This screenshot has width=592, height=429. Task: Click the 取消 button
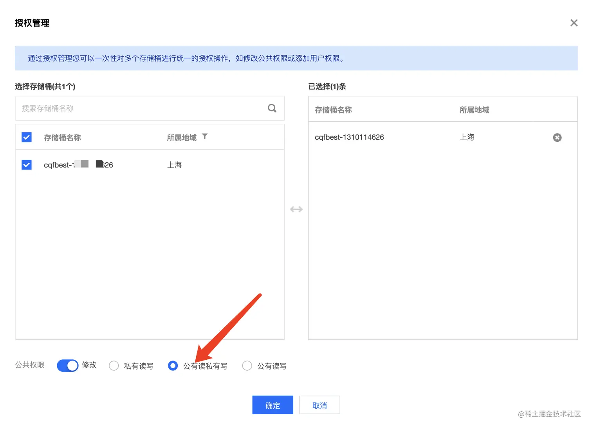(x=319, y=405)
